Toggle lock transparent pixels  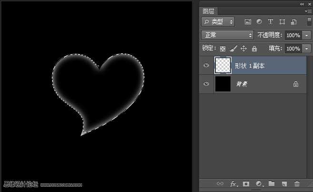[x=222, y=49]
